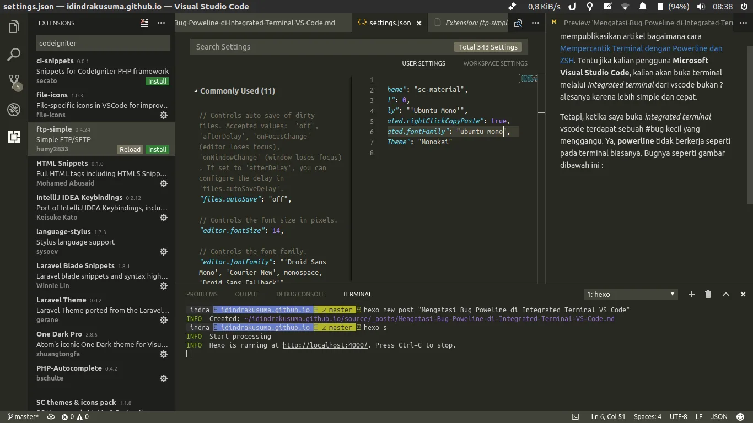Viewport: 753px width, 423px height.
Task: Send feedback via the smiley icon
Action: tap(741, 417)
